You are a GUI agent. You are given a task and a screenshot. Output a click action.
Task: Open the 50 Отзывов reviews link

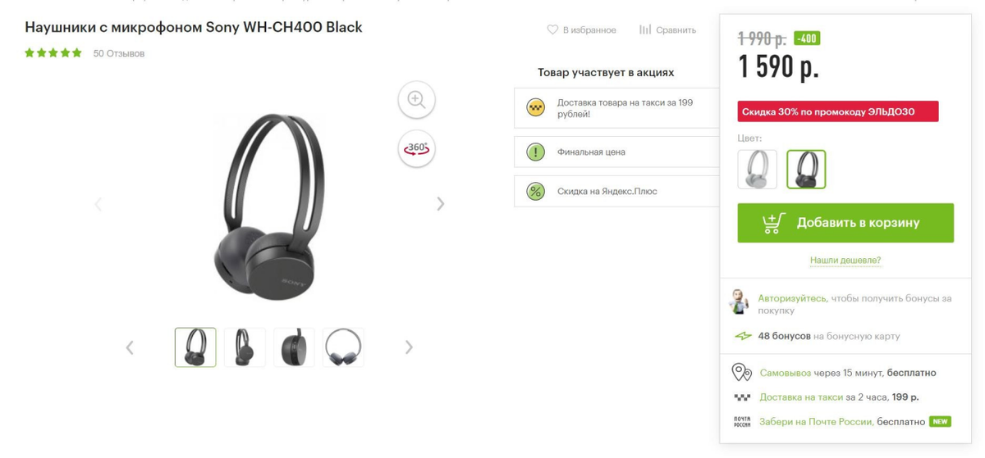click(119, 53)
